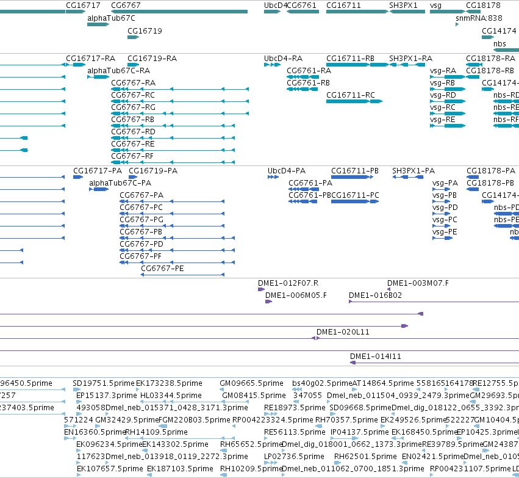Click protein CG6767-PE
519x478 pixels.
162,269
